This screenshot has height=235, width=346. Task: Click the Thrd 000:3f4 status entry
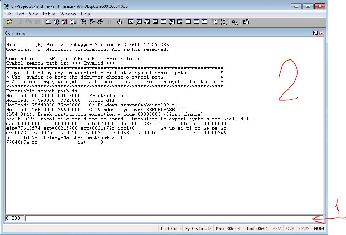point(256,228)
